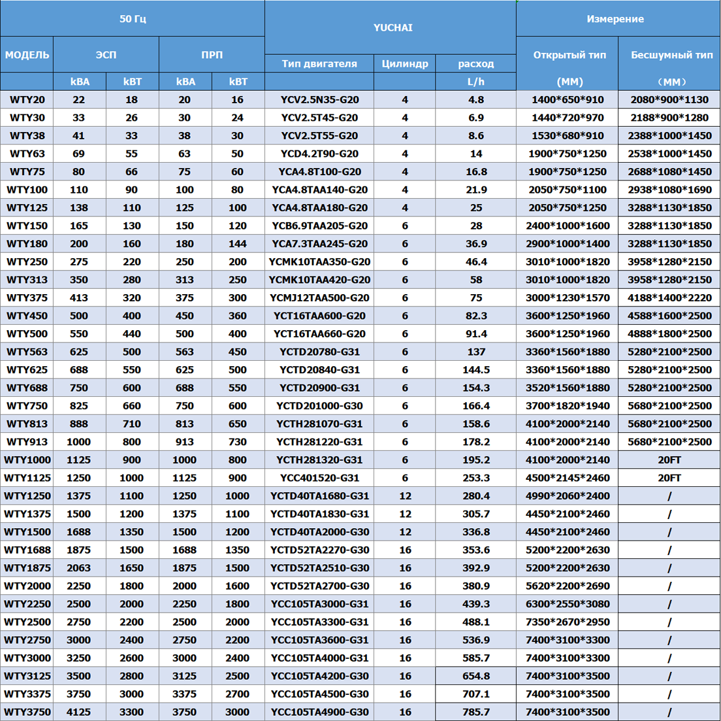
Task: Click engine type YCC401520-G31
Action: 319,478
